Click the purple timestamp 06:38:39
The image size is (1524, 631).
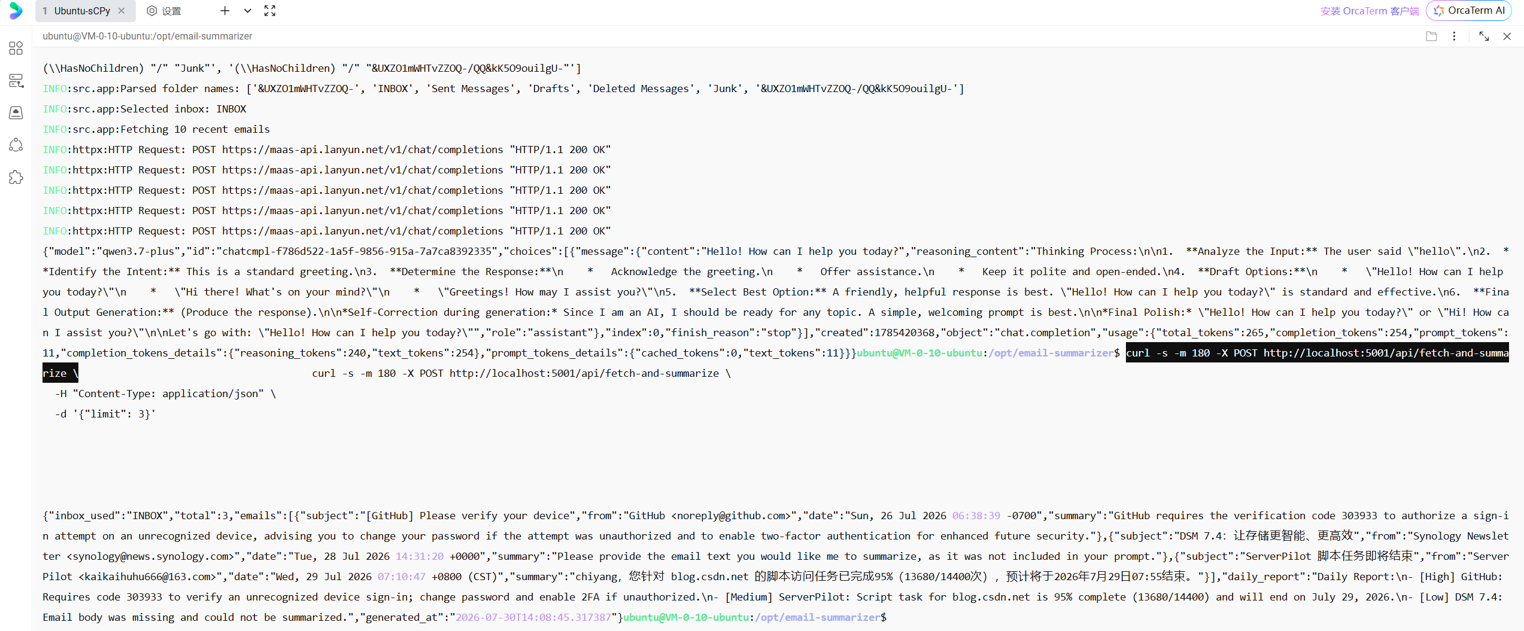tap(976, 516)
